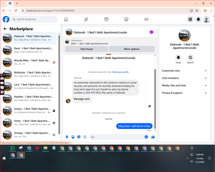Go back in Chrome browser history

(4, 10)
